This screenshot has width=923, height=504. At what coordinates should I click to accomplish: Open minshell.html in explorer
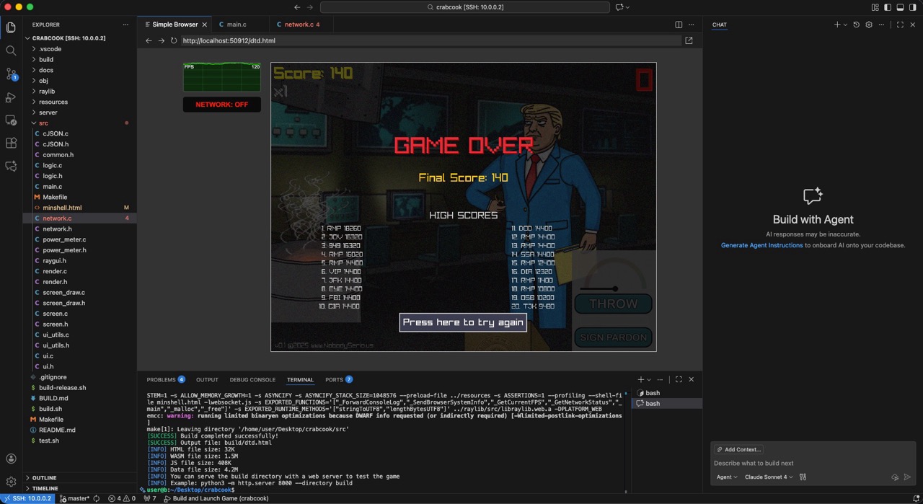[62, 208]
